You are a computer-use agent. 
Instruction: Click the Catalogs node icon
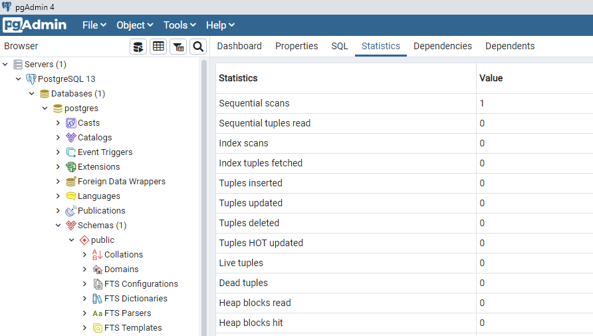(70, 138)
